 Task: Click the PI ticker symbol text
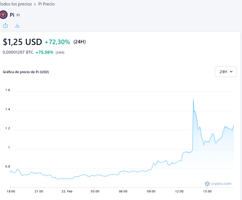pyautogui.click(x=18, y=15)
